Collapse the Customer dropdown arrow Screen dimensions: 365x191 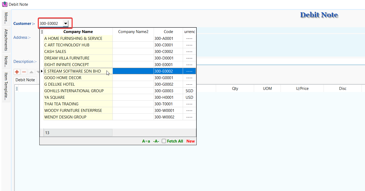66,24
